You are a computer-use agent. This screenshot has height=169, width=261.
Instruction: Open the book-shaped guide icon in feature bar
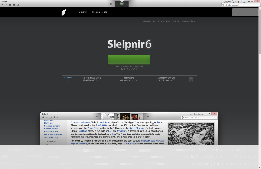coord(191,79)
